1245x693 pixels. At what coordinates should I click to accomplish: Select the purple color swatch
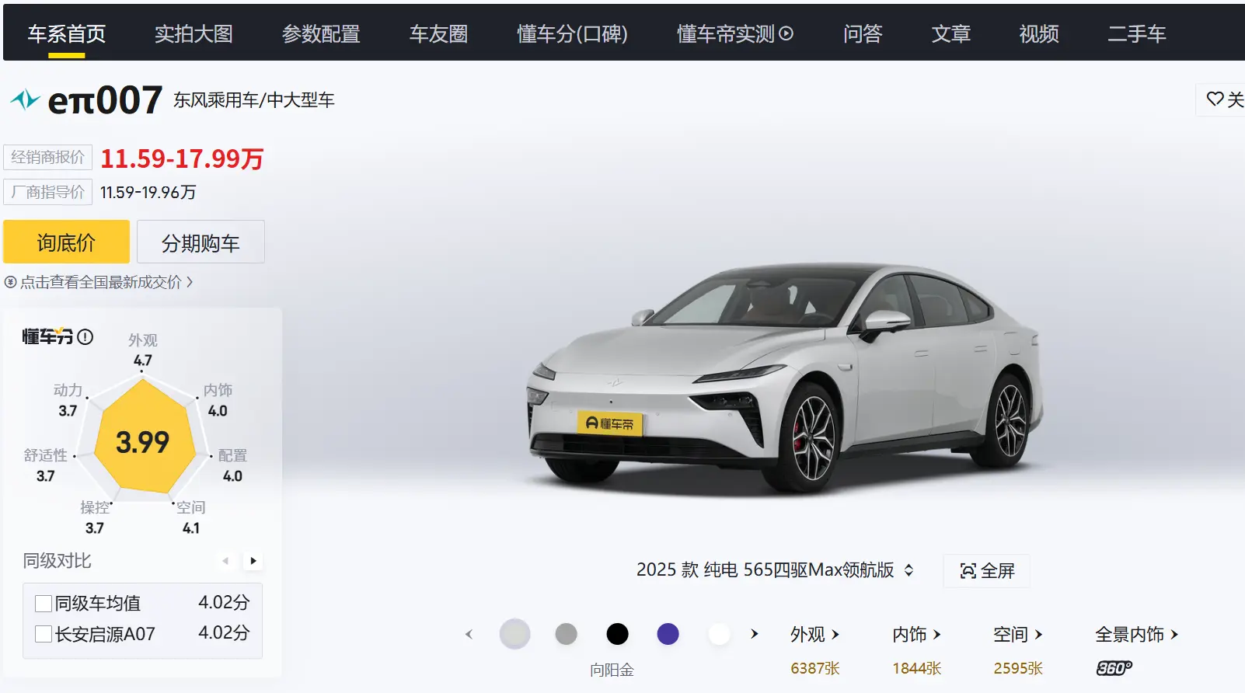[x=668, y=634]
